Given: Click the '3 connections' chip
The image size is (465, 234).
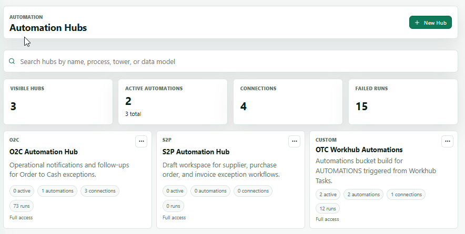Looking at the screenshot, I should [100, 191].
